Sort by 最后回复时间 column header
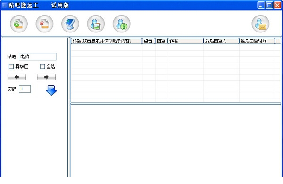 tap(257, 41)
